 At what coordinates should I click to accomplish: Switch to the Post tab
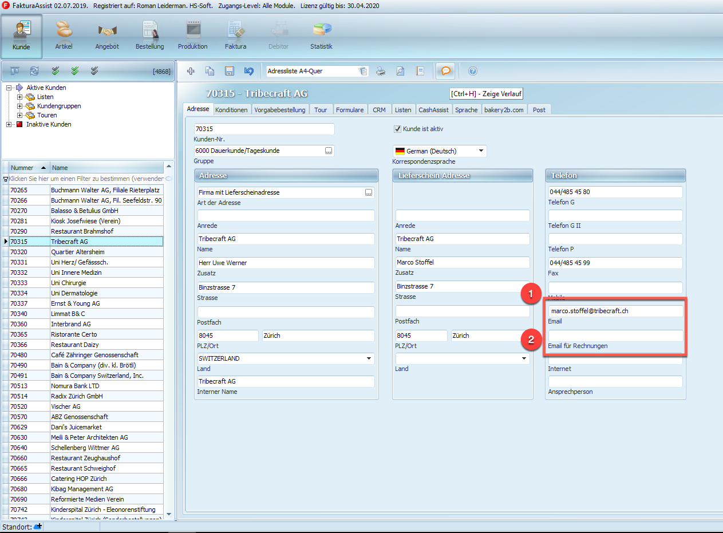click(539, 110)
